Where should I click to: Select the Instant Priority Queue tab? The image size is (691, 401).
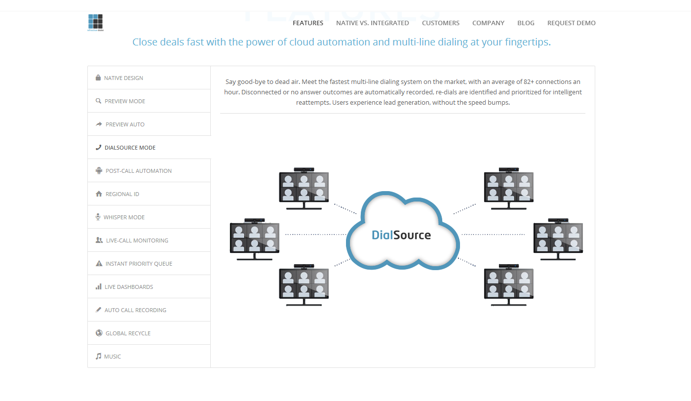149,263
